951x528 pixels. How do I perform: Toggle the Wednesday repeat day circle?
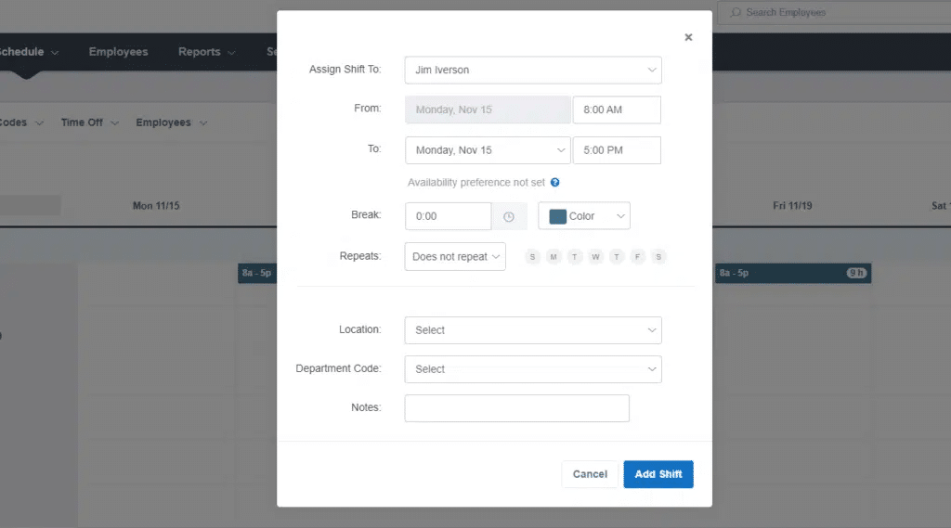[595, 257]
